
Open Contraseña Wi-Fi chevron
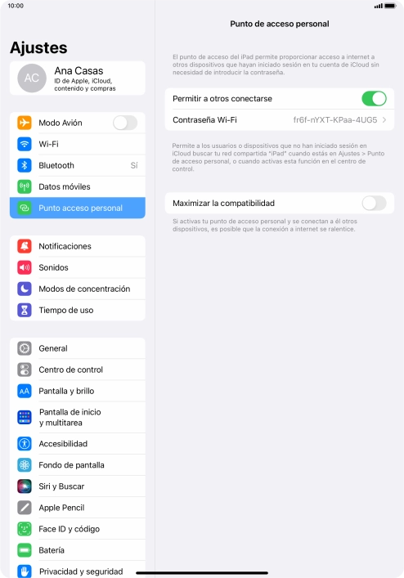[384, 120]
